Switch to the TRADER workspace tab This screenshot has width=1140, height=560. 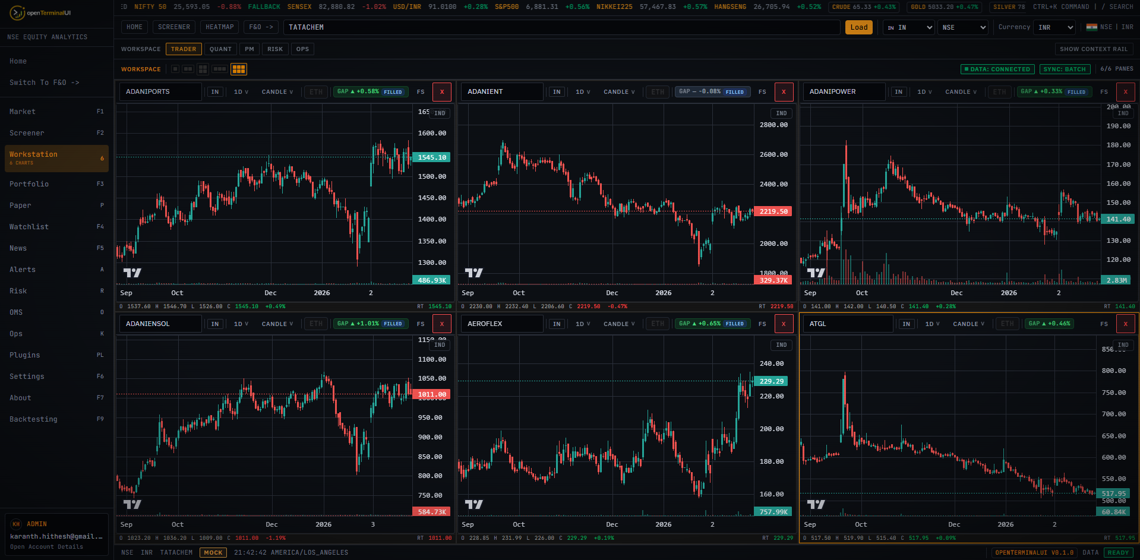pyautogui.click(x=184, y=49)
